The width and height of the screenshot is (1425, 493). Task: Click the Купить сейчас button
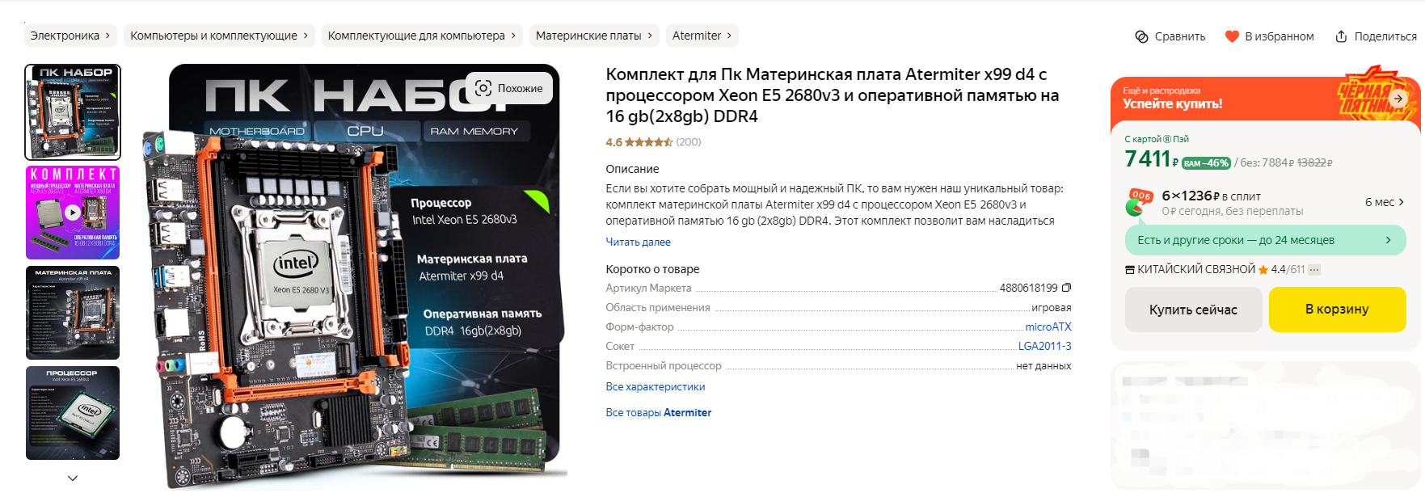click(1193, 310)
